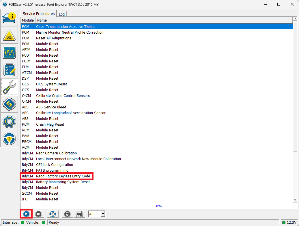The height and width of the screenshot is (226, 299).
Task: Select Misfire Monitor Neutral Profile Correction
Action: coord(157,32)
